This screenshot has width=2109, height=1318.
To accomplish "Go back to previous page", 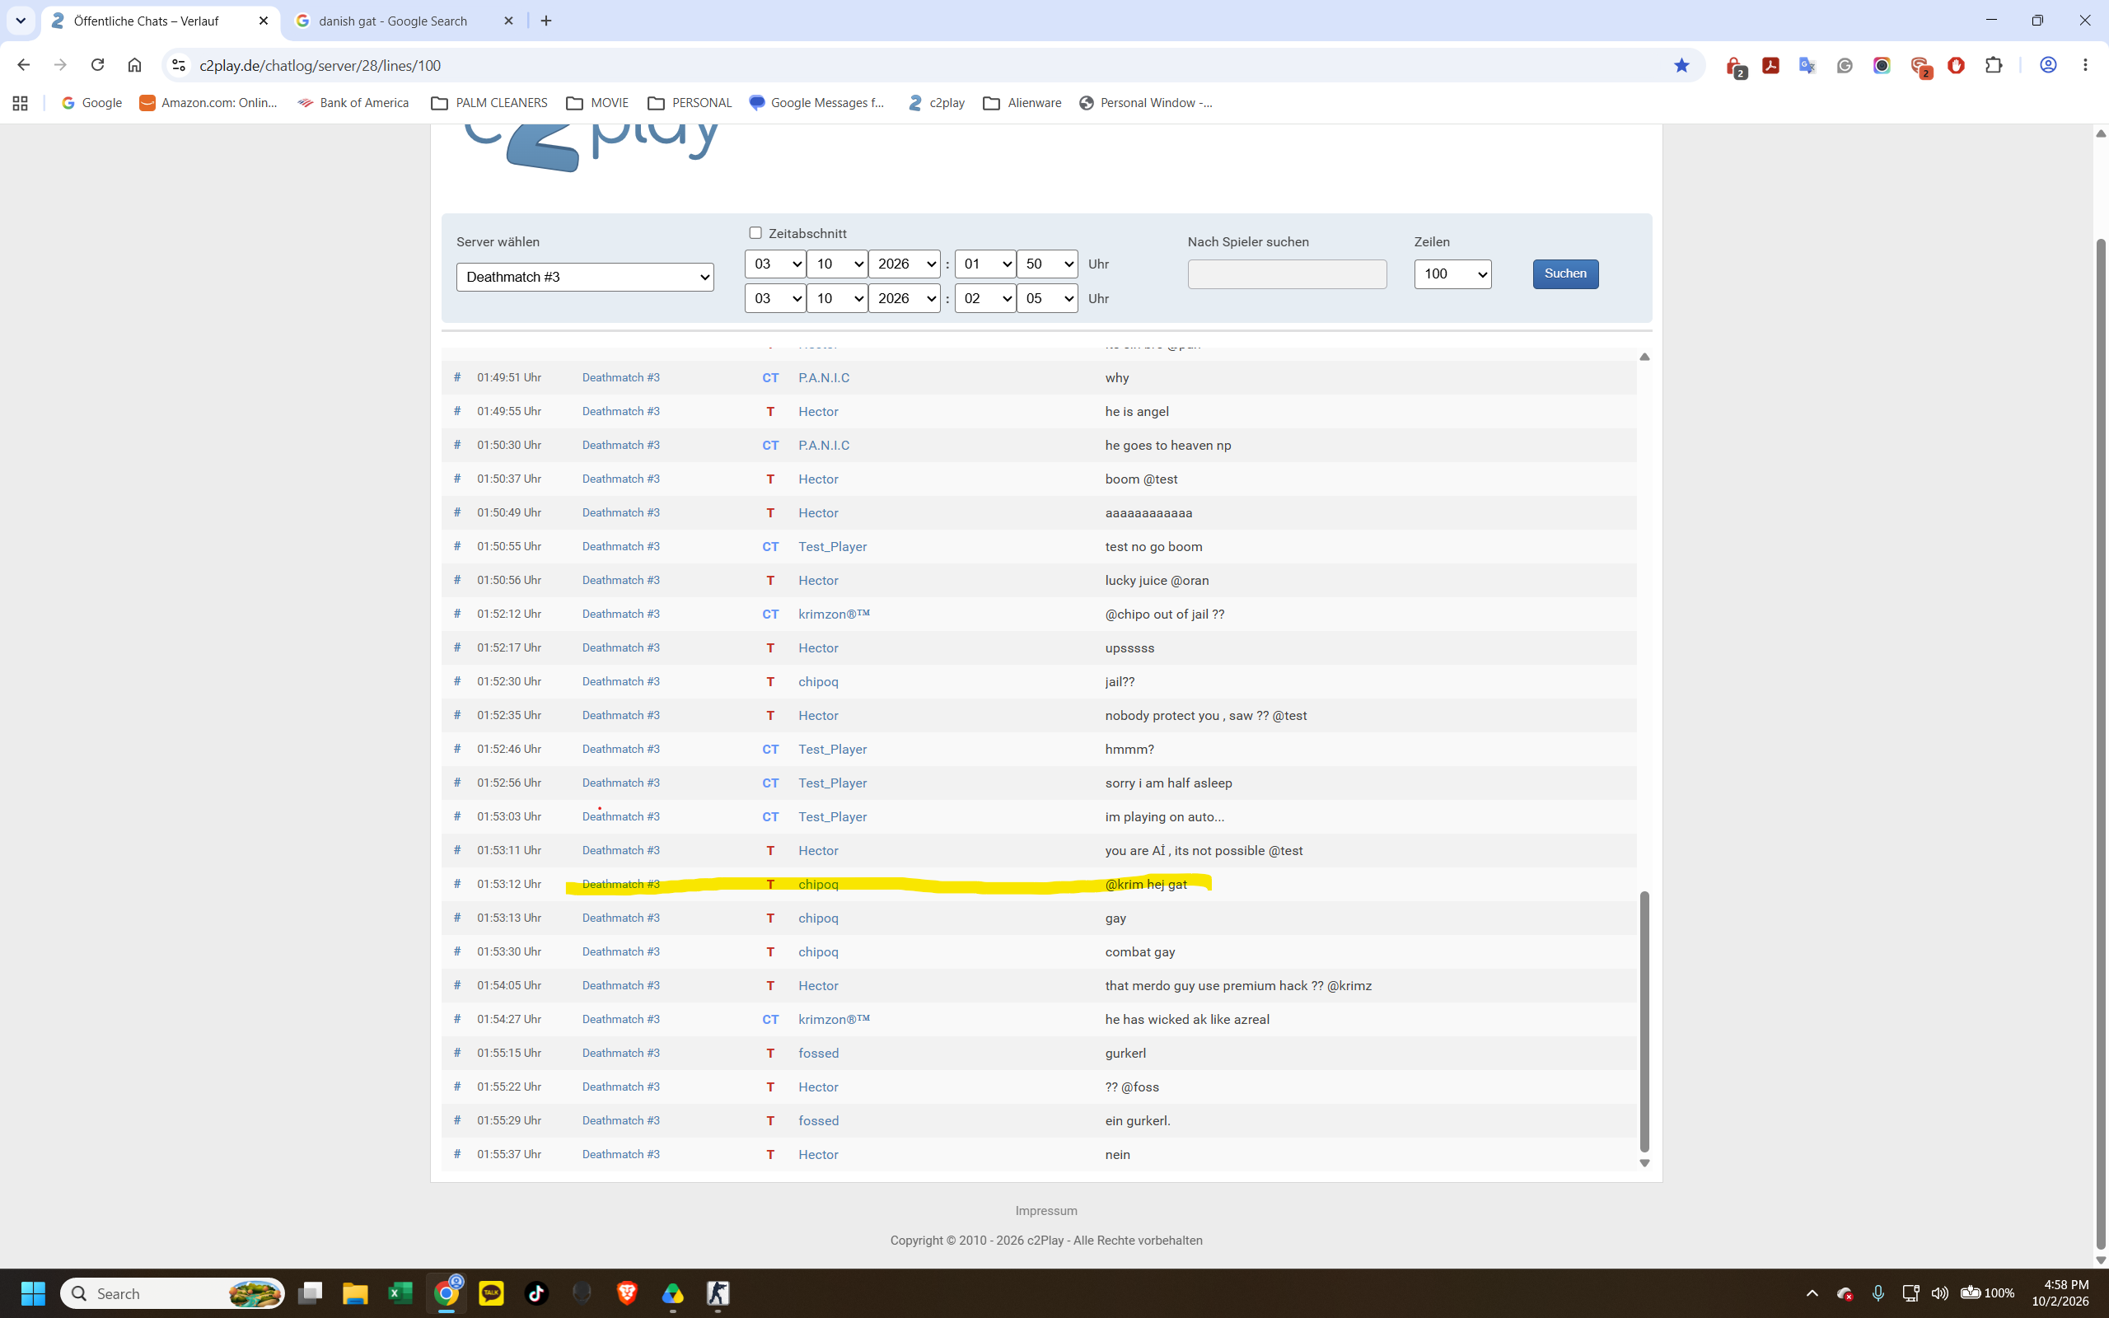I will 24,65.
